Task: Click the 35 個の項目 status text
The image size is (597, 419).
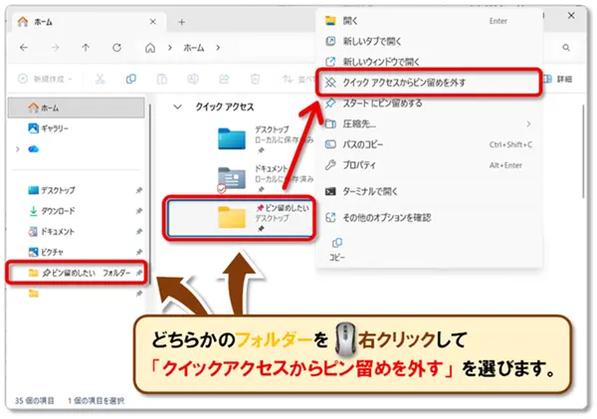Action: 34,400
